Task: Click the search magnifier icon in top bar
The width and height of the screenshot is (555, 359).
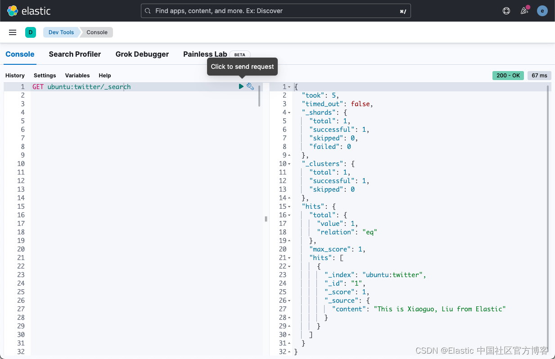Action: pyautogui.click(x=148, y=11)
